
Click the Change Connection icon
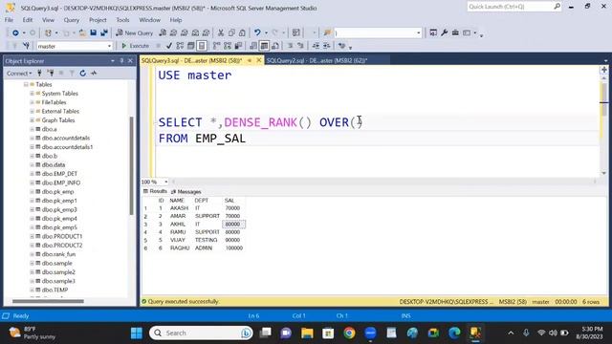pyautogui.click(x=26, y=46)
